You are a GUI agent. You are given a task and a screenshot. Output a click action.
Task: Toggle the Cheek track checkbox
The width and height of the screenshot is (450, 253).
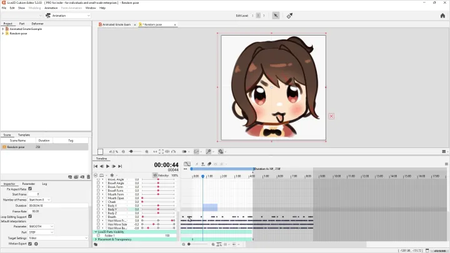(x=99, y=202)
